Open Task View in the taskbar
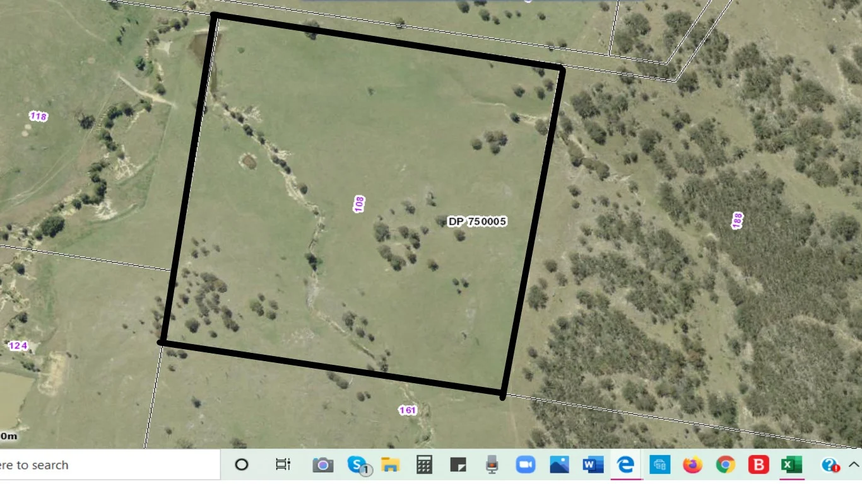 [x=283, y=465]
